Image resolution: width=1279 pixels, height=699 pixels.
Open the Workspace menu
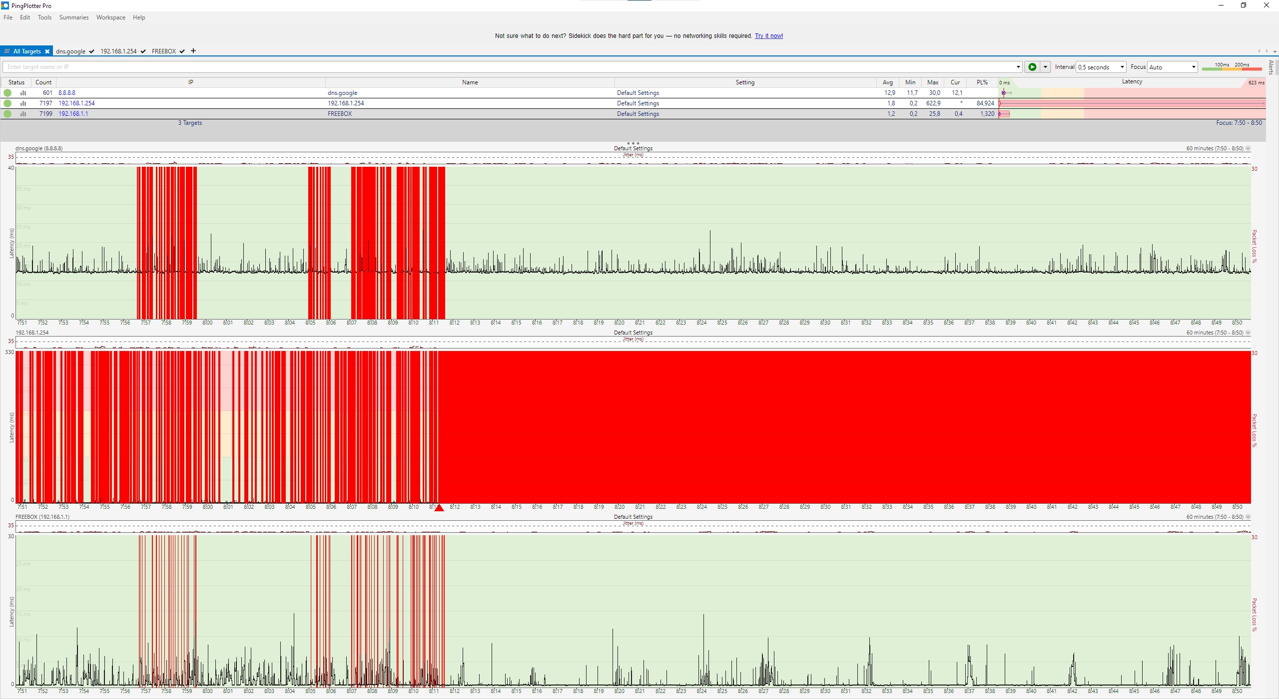pos(110,17)
